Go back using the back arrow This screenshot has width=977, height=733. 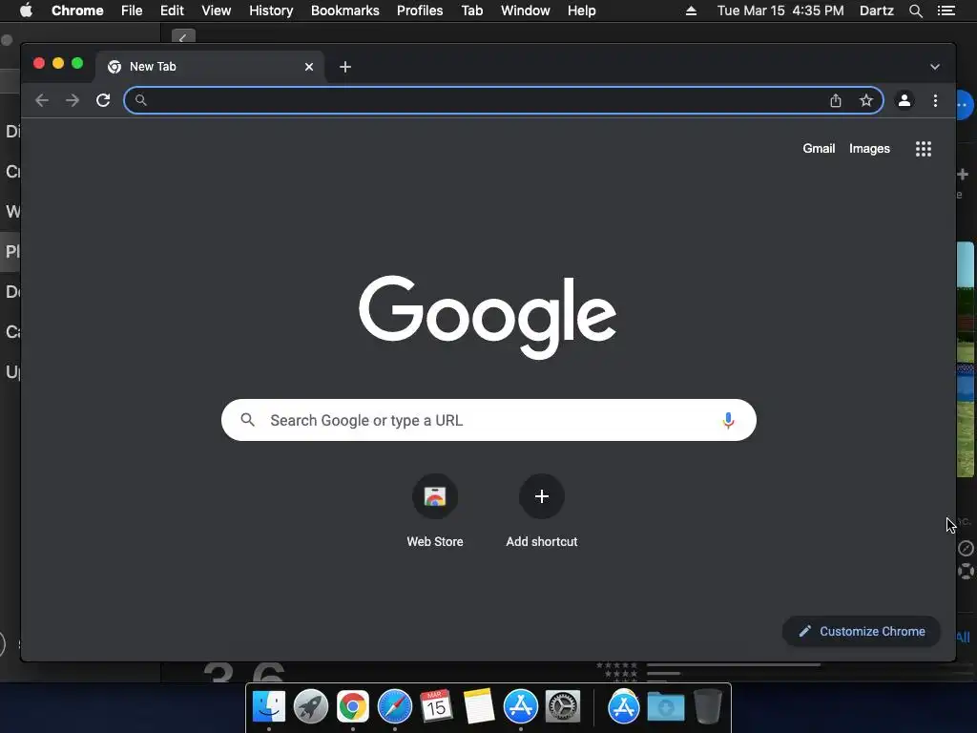pos(42,100)
